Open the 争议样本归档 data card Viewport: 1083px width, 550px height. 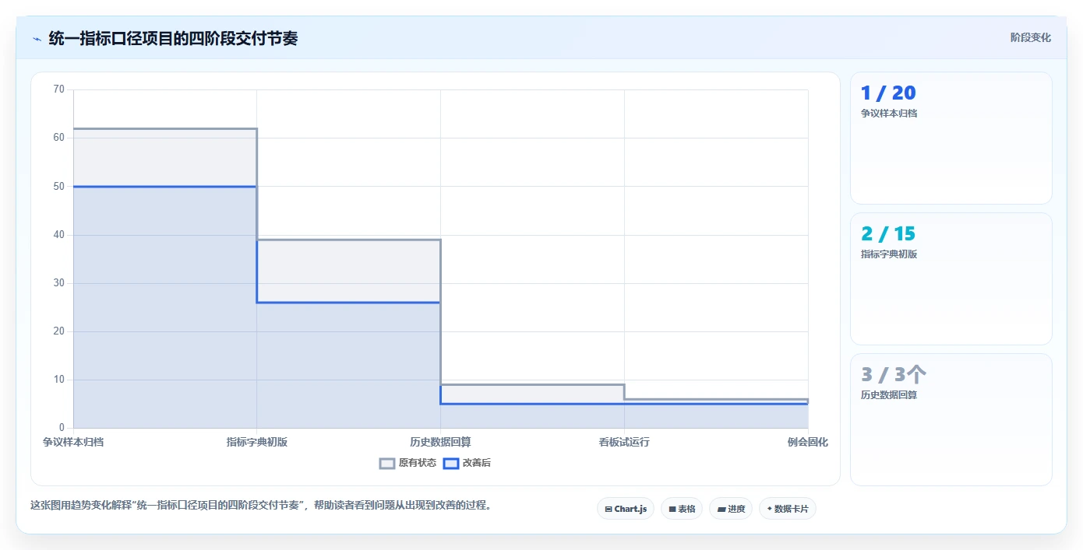[951, 138]
